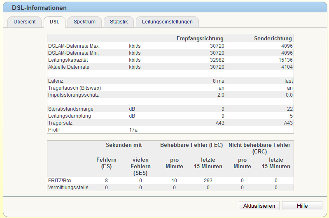Click the Latenz receive value 8 ms
Screen dimensions: 329x218
tap(218, 81)
